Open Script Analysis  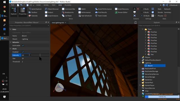point(51,16)
